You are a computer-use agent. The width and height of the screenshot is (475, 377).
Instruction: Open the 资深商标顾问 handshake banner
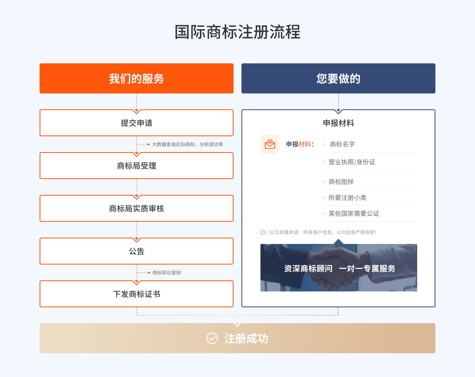coord(339,268)
